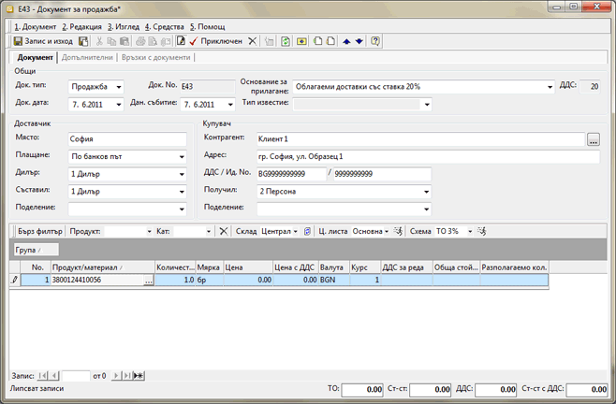The image size is (616, 404).
Task: Click the last record navigation icon
Action: pyautogui.click(x=127, y=376)
